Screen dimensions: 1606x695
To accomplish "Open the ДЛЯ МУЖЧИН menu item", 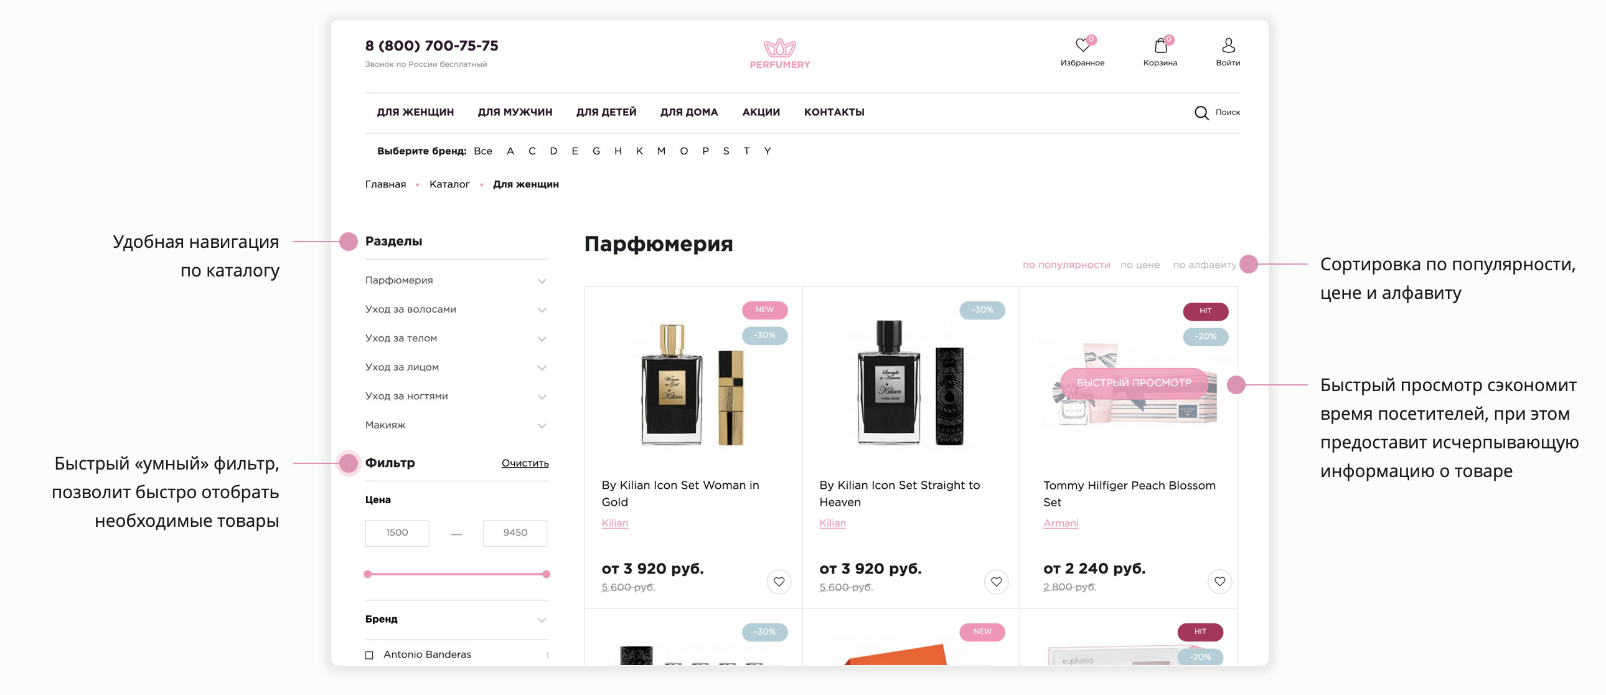I will pyautogui.click(x=515, y=112).
